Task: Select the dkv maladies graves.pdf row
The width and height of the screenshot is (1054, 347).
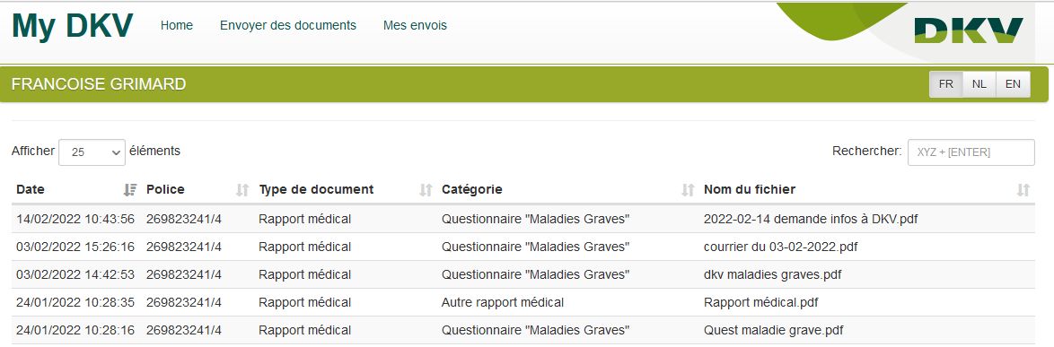Action: (523, 274)
